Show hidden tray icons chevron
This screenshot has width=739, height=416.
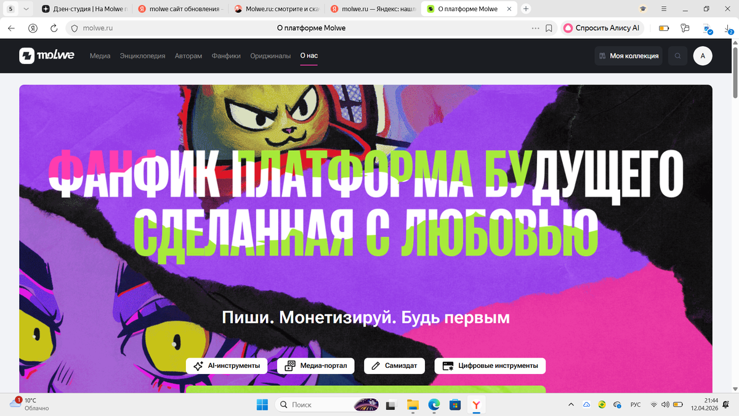click(x=571, y=405)
